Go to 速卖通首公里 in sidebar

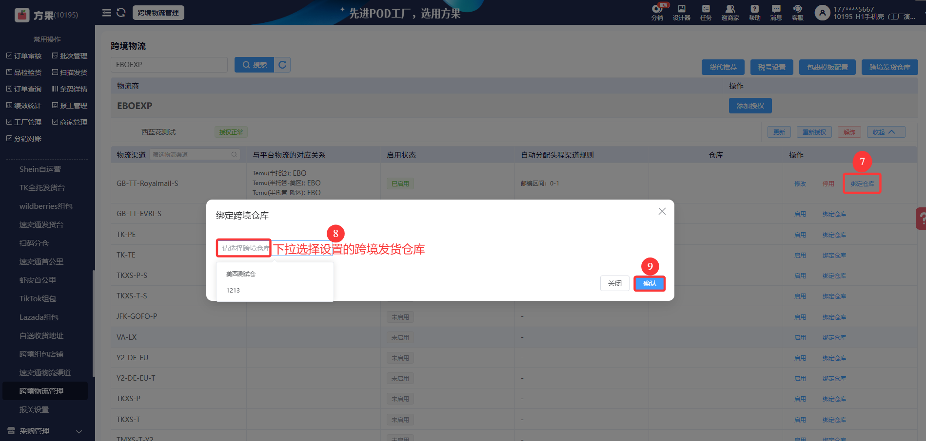[41, 262]
